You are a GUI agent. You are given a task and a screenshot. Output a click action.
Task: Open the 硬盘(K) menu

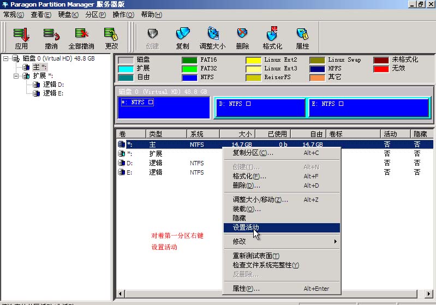click(68, 14)
